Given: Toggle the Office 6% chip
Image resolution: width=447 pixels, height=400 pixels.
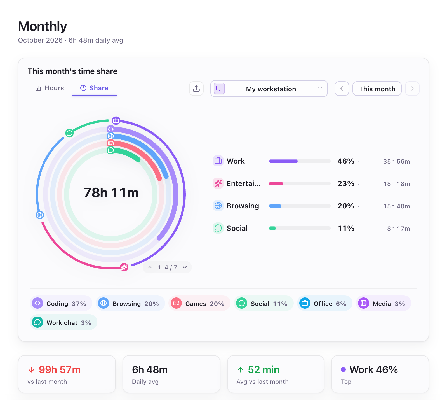Looking at the screenshot, I should click(x=324, y=303).
